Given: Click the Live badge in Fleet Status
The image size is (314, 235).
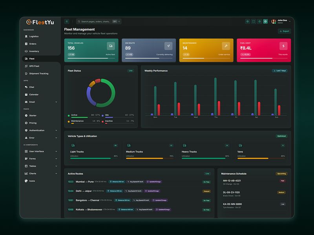Looking at the screenshot, I should point(131,71).
